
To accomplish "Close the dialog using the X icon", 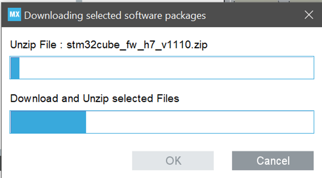I will (x=309, y=15).
